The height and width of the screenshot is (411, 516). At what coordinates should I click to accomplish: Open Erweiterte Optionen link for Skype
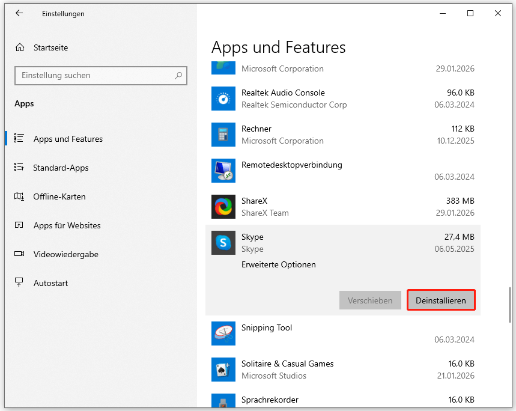278,264
